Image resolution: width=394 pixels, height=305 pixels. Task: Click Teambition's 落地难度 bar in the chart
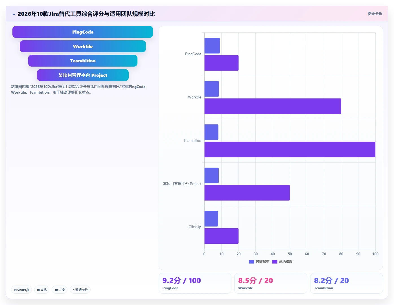[x=290, y=150]
